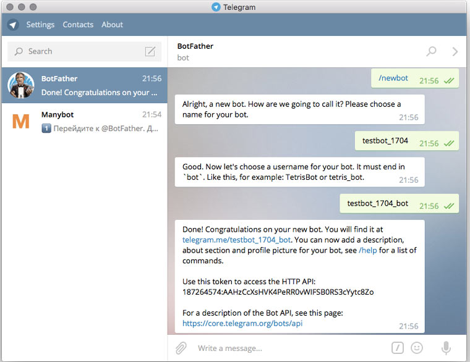Viewport: 470px width, 362px height.
Task: Click the microphone voice message icon
Action: (446, 348)
